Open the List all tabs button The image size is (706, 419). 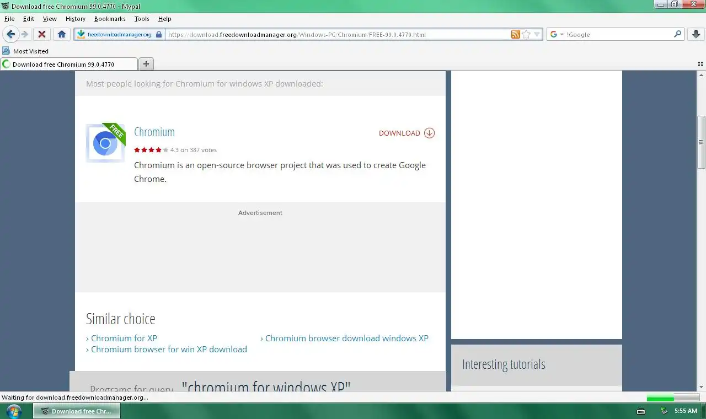click(700, 64)
